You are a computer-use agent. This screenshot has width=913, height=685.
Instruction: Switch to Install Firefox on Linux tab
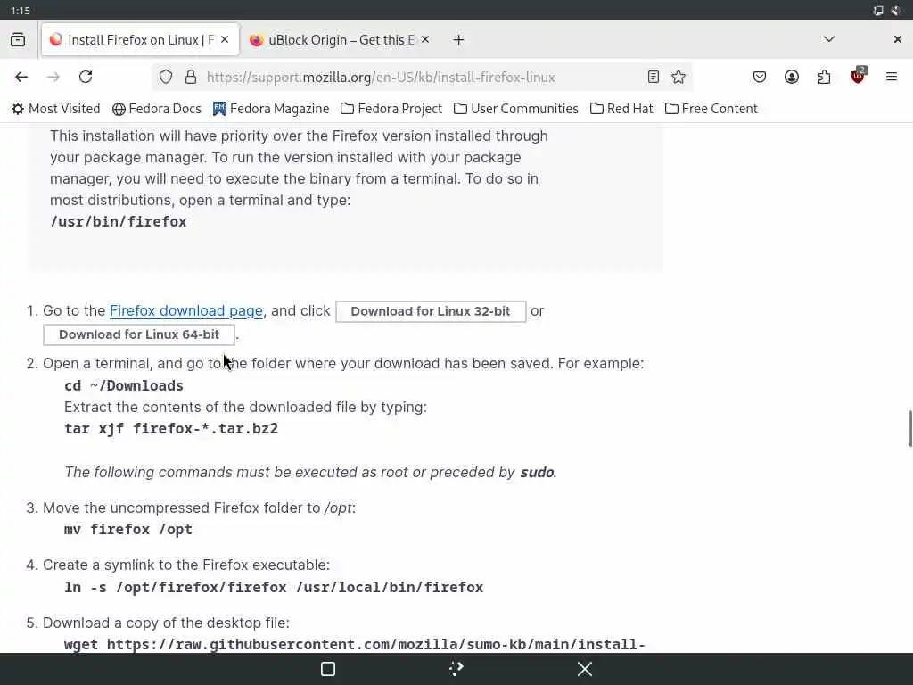(140, 39)
